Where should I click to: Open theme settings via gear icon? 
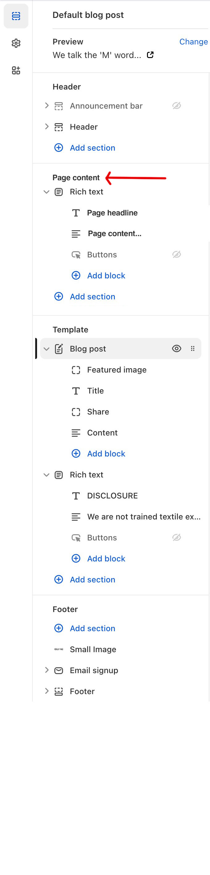click(x=16, y=43)
